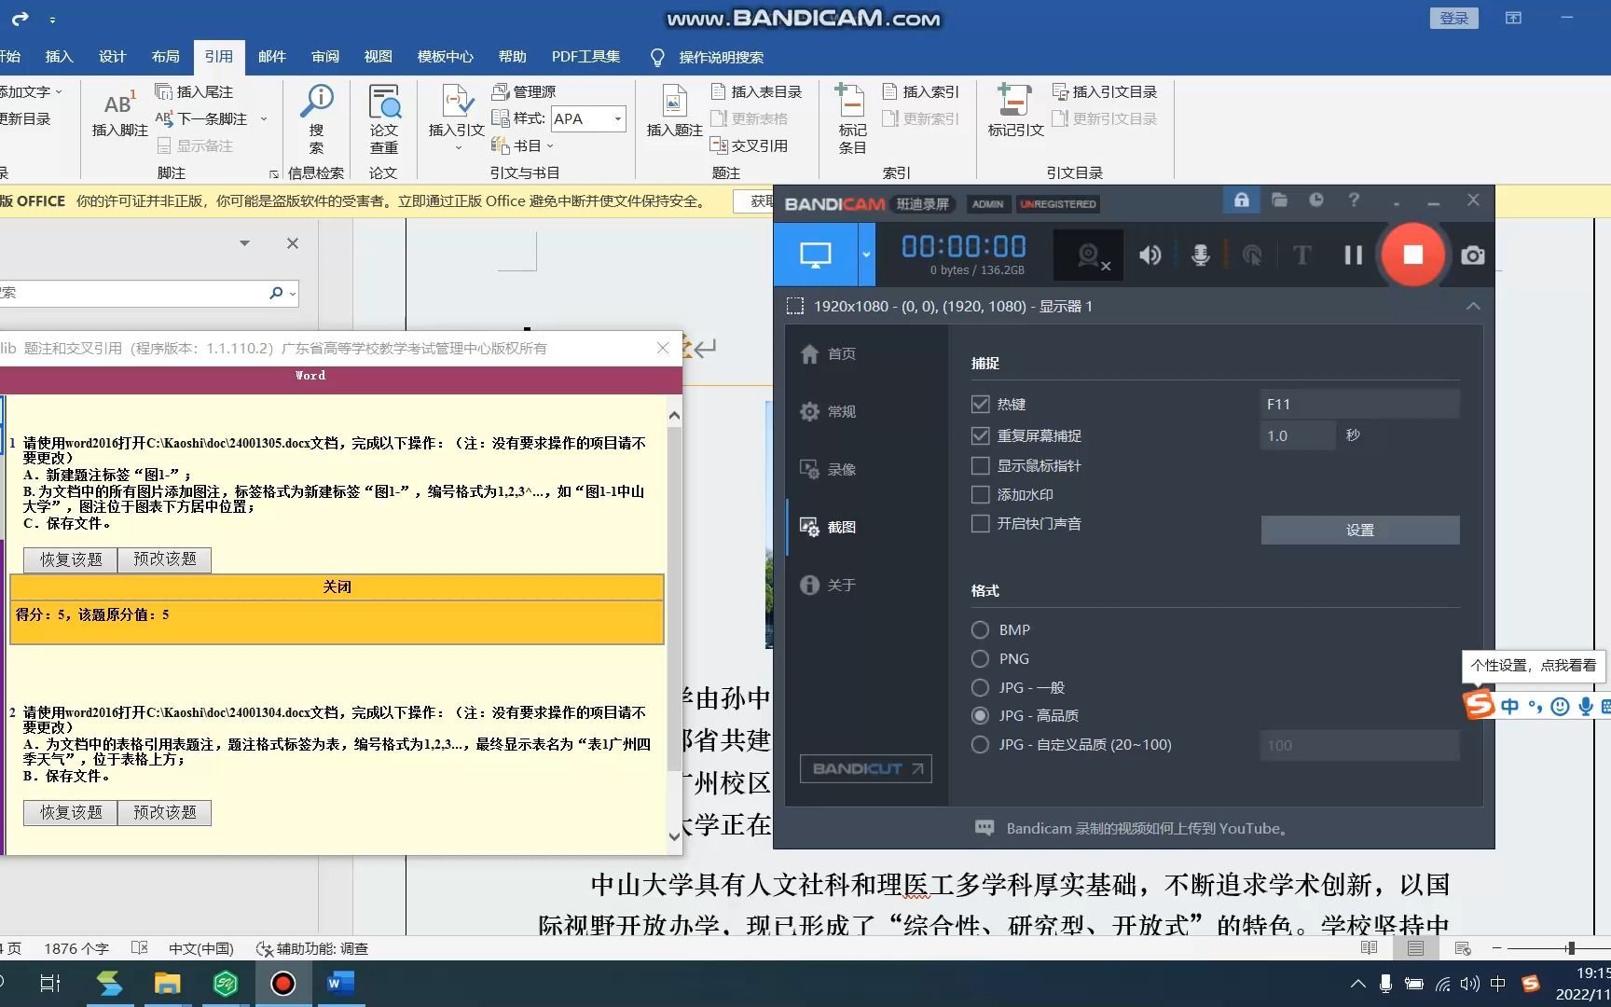Screen dimensions: 1611x1007
Task: Click Bandicam Settings (设置) button
Action: 1360,530
